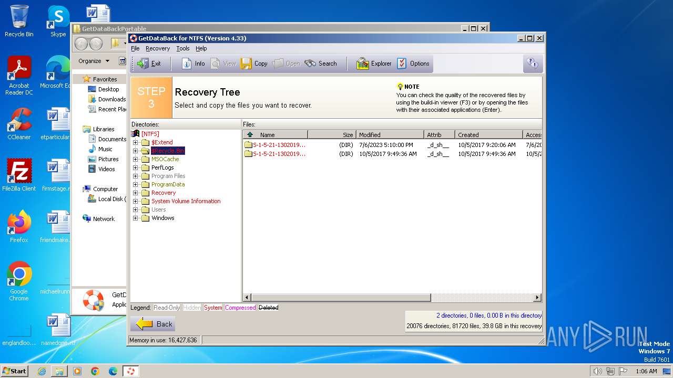This screenshot has height=378, width=673.
Task: Open the Info toolbar button
Action: (193, 64)
